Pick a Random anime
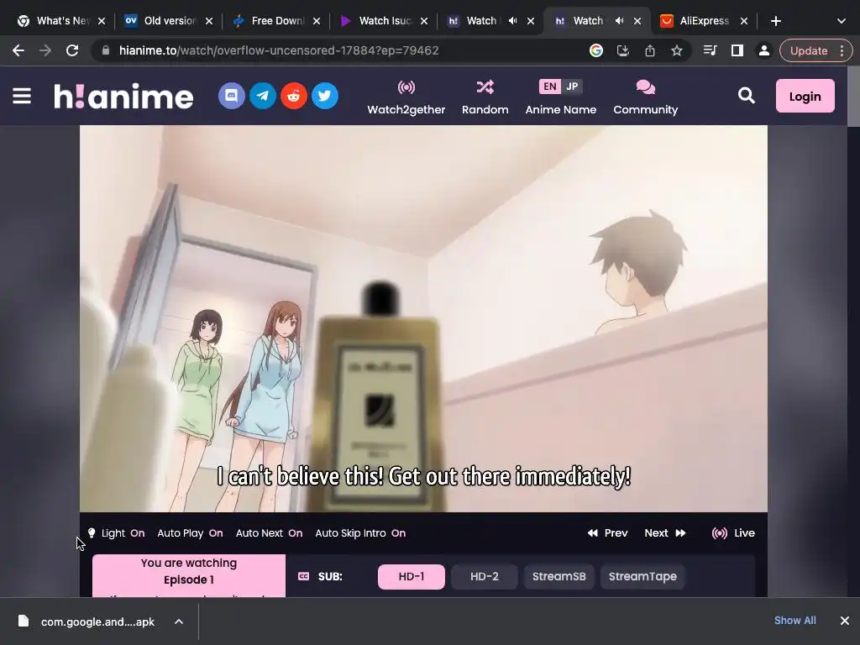The image size is (860, 645). pyautogui.click(x=485, y=97)
